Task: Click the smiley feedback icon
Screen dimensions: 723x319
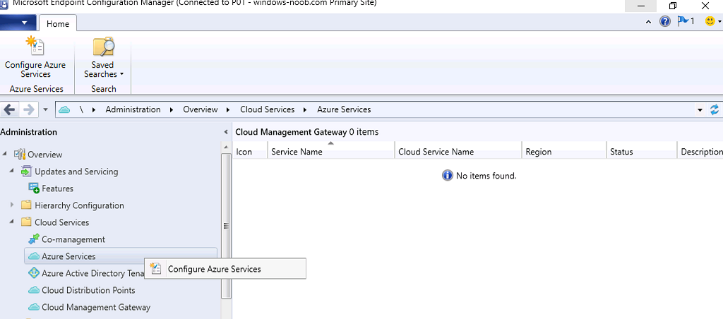Action: click(713, 22)
